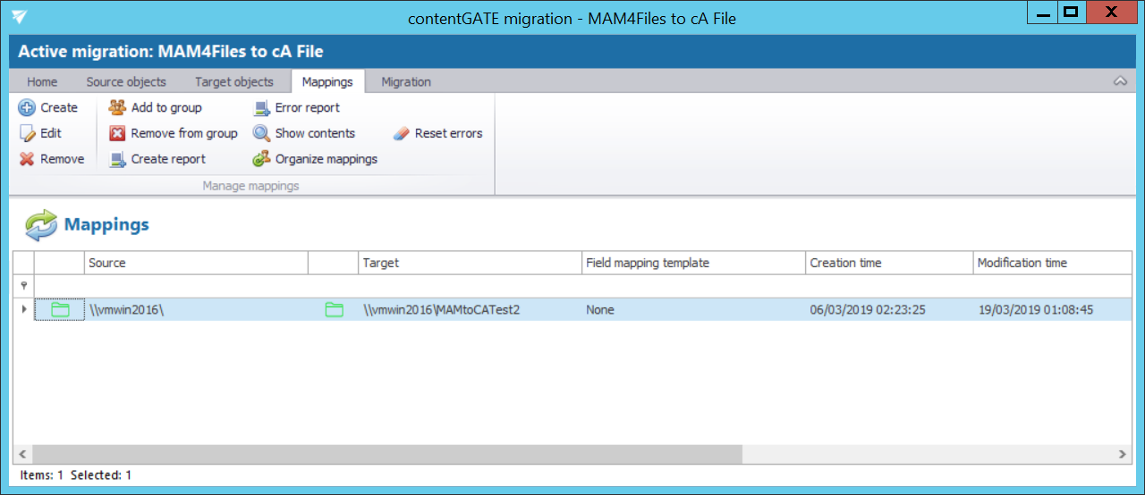Collapse the ribbon with the chevron
Viewport: 1145px width, 495px height.
tap(1120, 81)
